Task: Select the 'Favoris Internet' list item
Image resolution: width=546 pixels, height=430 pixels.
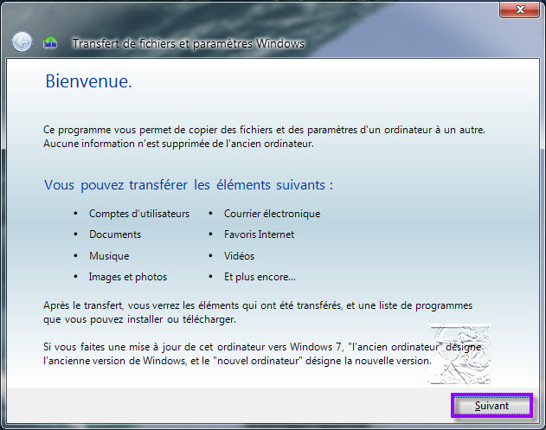Action: click(x=259, y=234)
